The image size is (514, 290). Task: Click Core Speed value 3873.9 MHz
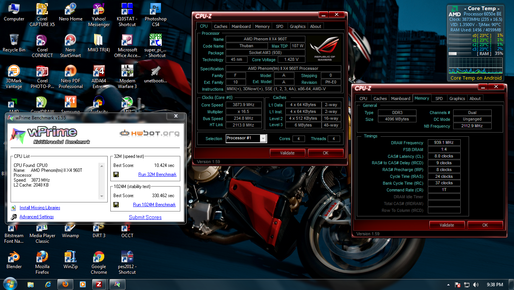point(244,105)
